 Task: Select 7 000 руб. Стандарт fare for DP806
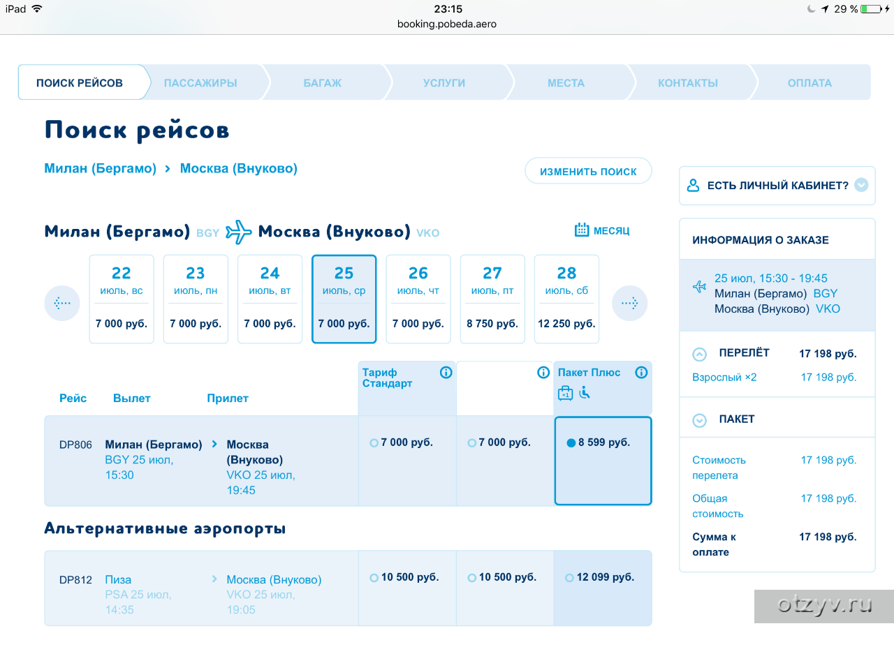[x=374, y=442]
